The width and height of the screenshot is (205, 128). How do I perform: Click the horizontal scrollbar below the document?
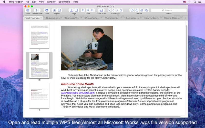click(122, 116)
